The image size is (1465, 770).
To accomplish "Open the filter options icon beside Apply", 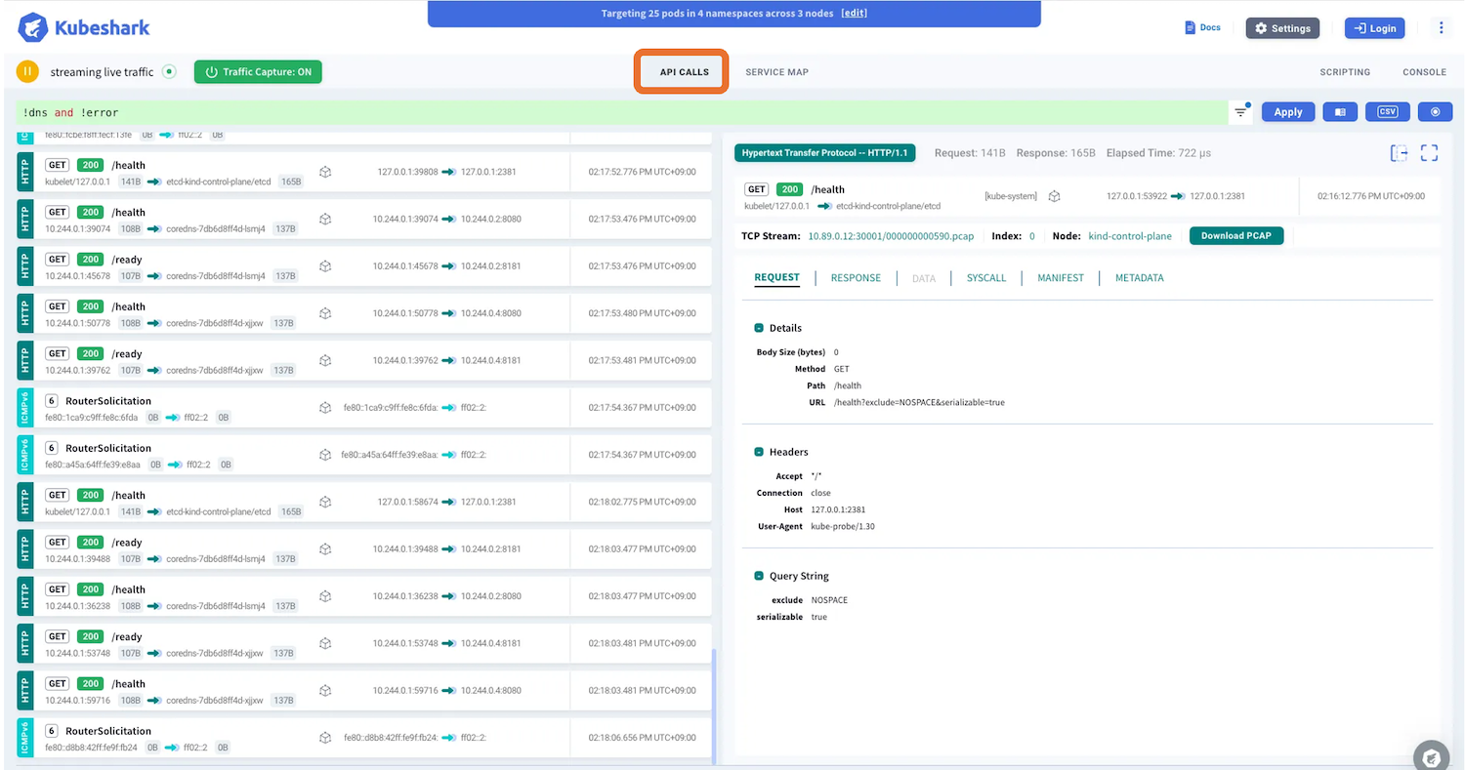I will coord(1240,111).
